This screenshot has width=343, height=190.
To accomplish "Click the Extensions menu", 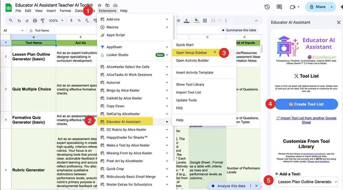I will coord(107,11).
